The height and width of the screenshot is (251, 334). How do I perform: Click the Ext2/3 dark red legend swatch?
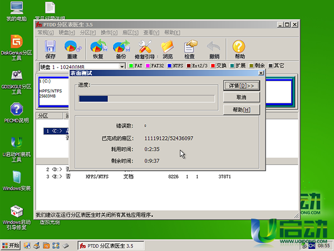[189, 65]
